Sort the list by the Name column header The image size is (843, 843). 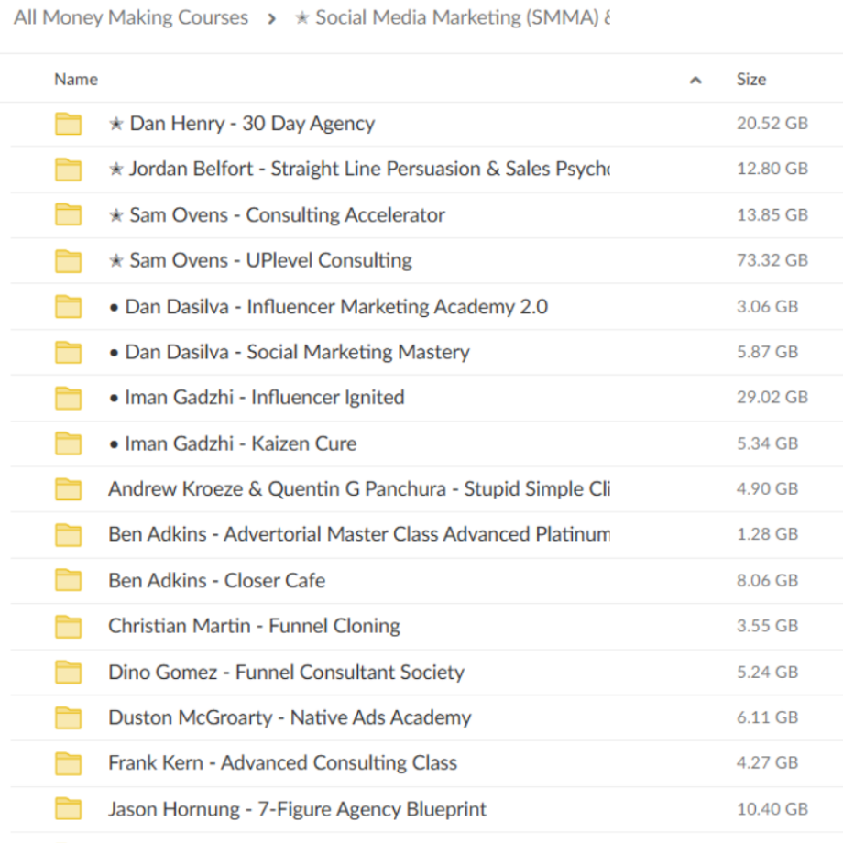coord(76,80)
